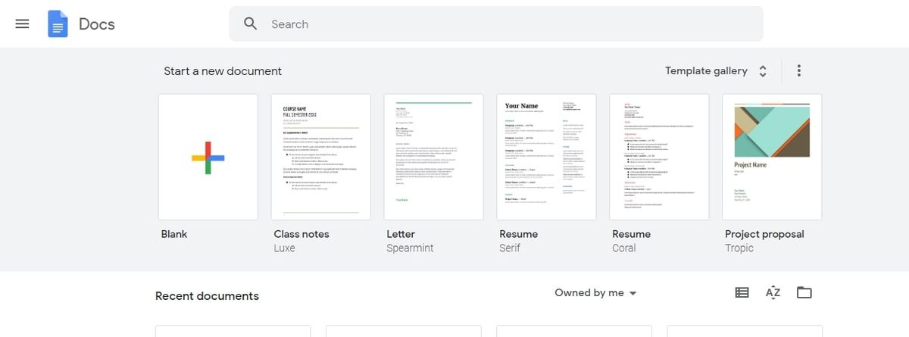The width and height of the screenshot is (909, 337).
Task: Click the magnifying glass search icon
Action: pyautogui.click(x=251, y=24)
